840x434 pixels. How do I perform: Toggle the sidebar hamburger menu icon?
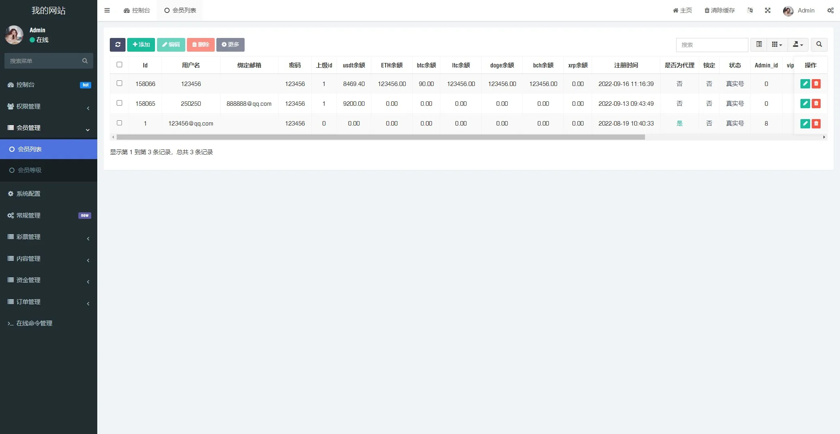point(107,10)
